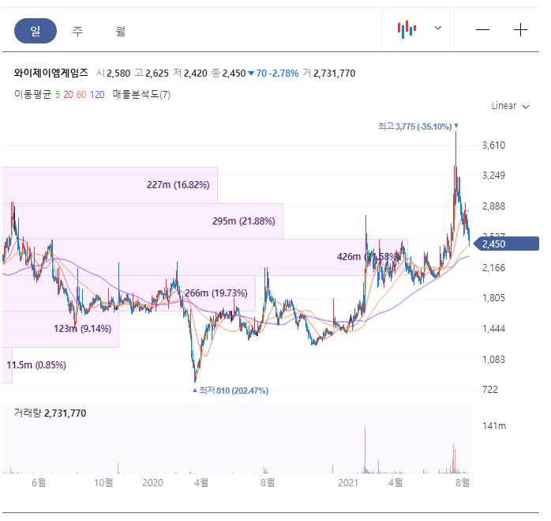
Task: Click the 이동평균 indicator label
Action: (x=32, y=94)
